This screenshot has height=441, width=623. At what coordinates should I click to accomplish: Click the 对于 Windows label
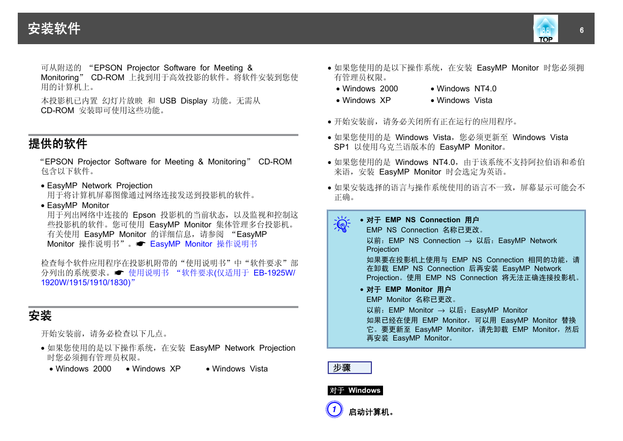click(x=355, y=390)
